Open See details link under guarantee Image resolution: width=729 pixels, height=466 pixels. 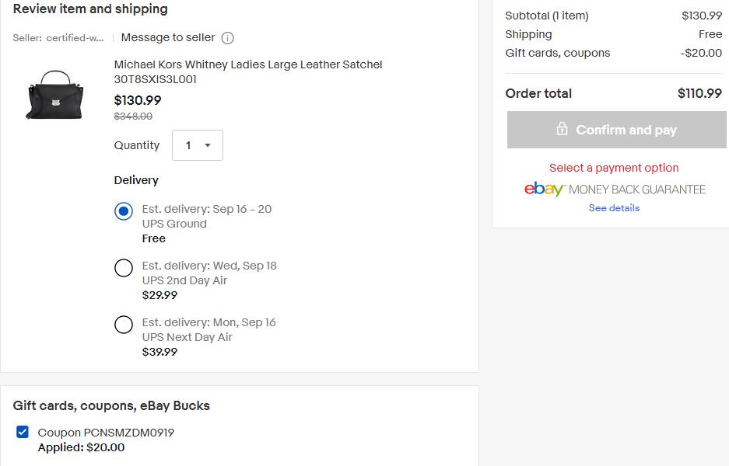pos(614,208)
